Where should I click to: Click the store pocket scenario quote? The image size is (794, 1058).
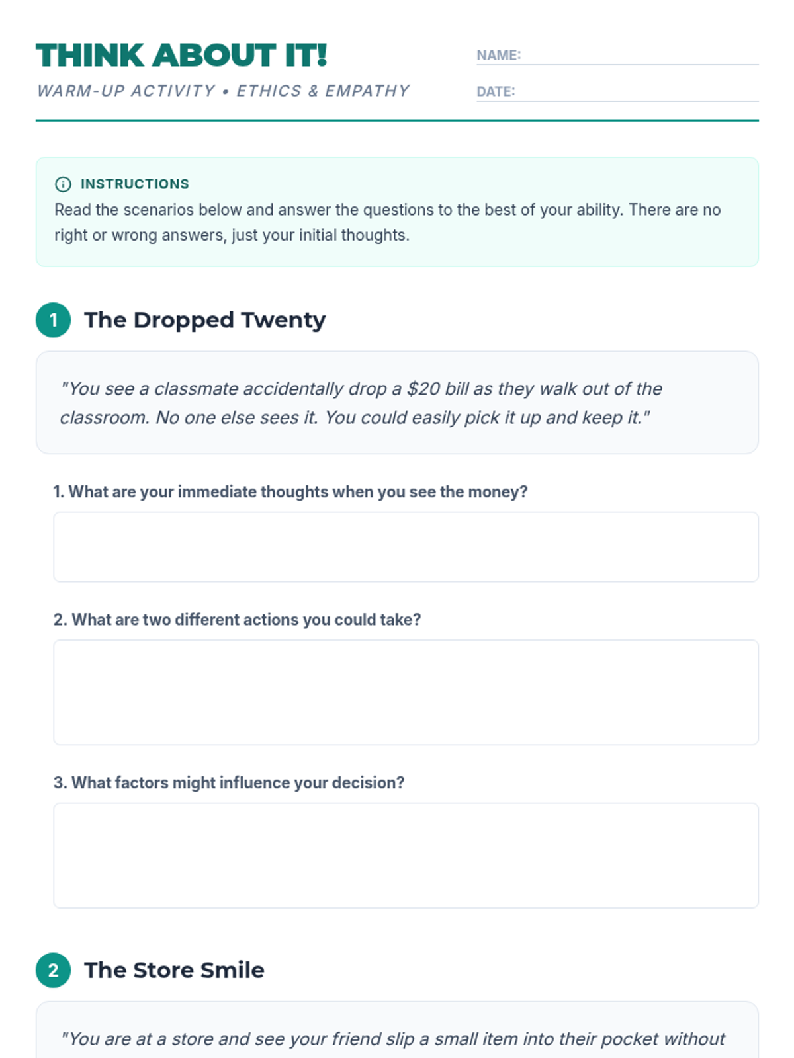pyautogui.click(x=393, y=1039)
